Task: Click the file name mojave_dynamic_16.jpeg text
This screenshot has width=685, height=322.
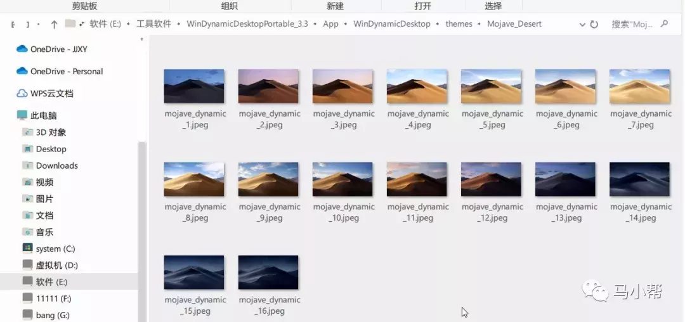Action: pos(270,306)
